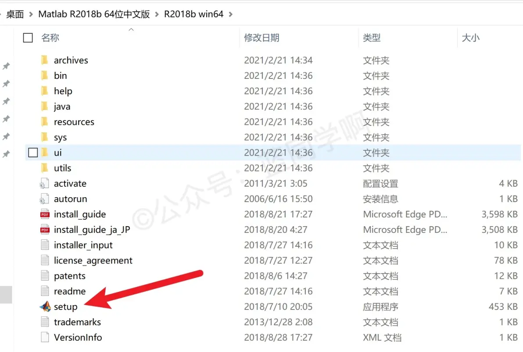Image resolution: width=523 pixels, height=352 pixels.
Task: Tick the select-all checkbox beside 名称
Action: [x=28, y=38]
